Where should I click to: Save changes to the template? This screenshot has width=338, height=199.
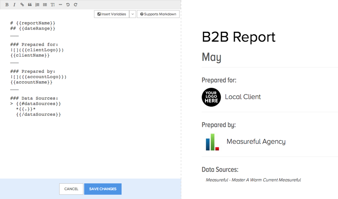(103, 189)
